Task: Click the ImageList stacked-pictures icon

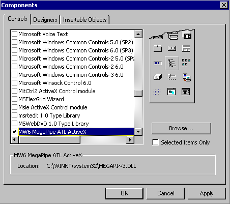Action: point(158,77)
